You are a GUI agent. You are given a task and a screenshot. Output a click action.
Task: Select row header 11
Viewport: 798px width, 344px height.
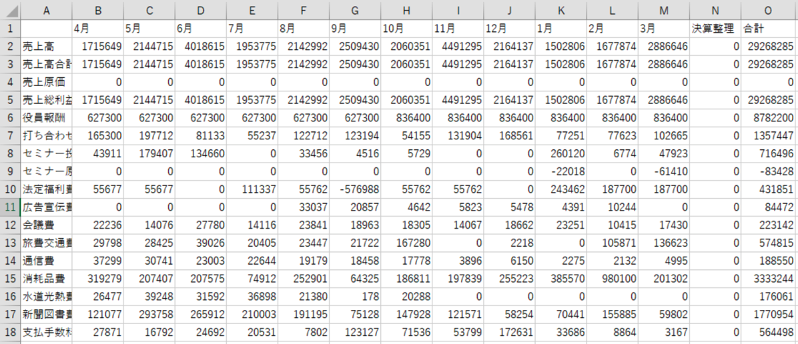coord(10,207)
